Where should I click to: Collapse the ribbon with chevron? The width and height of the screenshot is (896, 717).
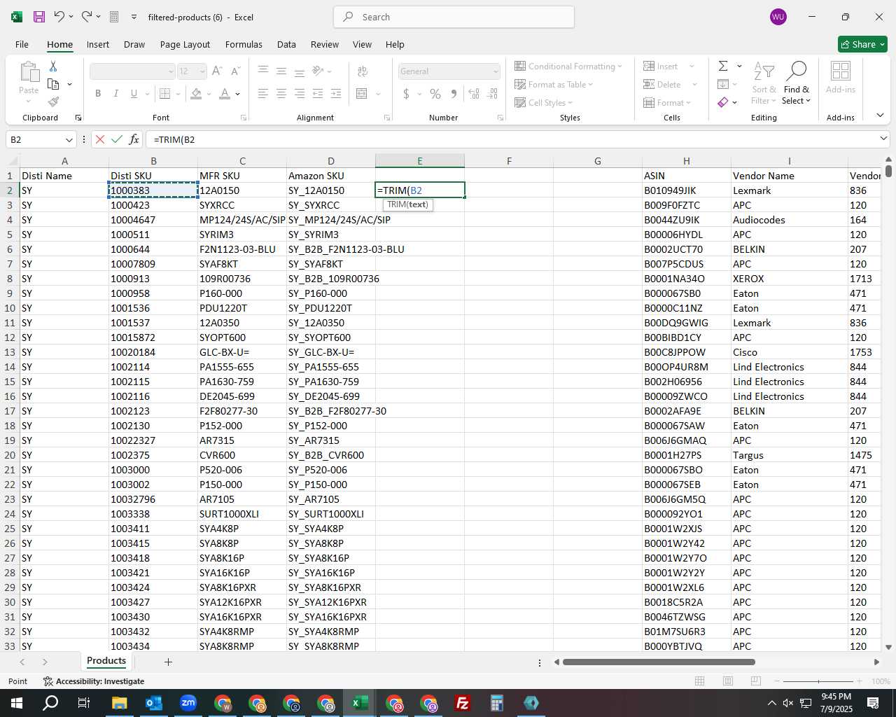880,115
